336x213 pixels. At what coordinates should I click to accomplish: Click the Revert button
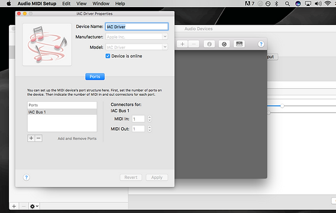[x=131, y=177]
